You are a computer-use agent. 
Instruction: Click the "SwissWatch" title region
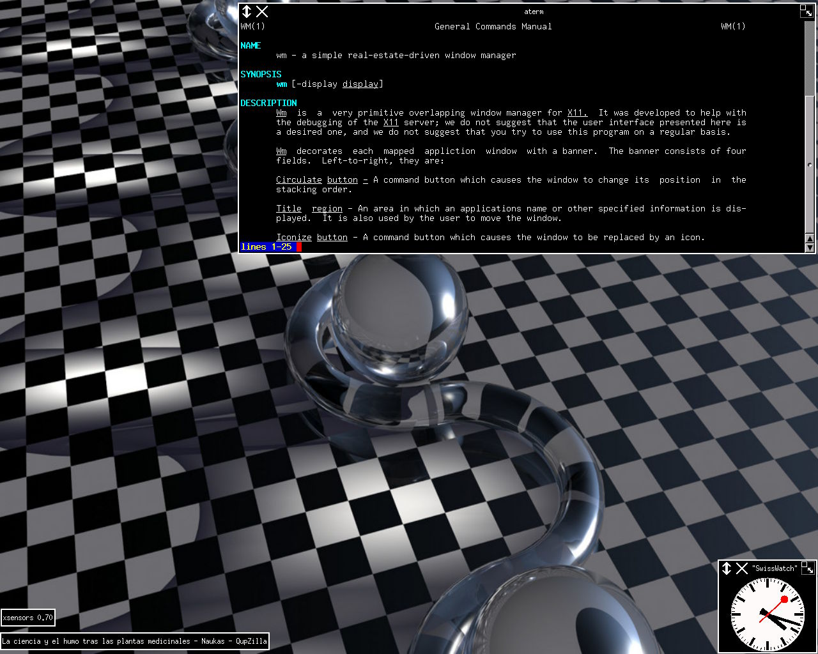point(775,568)
